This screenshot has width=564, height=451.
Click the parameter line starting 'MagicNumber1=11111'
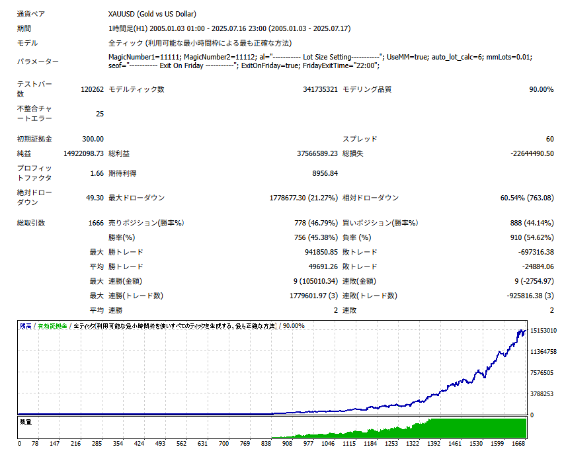(320, 57)
